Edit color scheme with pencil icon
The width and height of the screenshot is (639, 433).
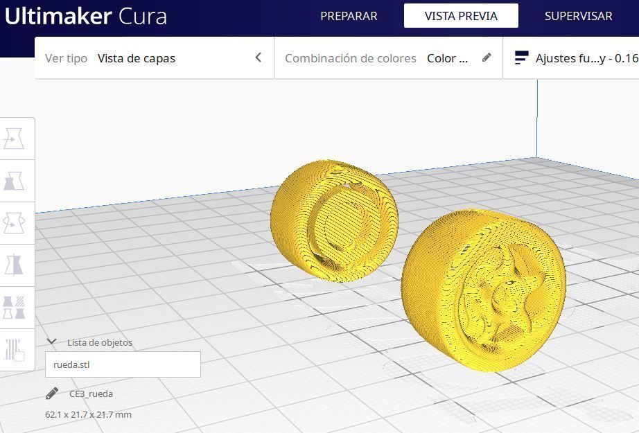(x=487, y=58)
